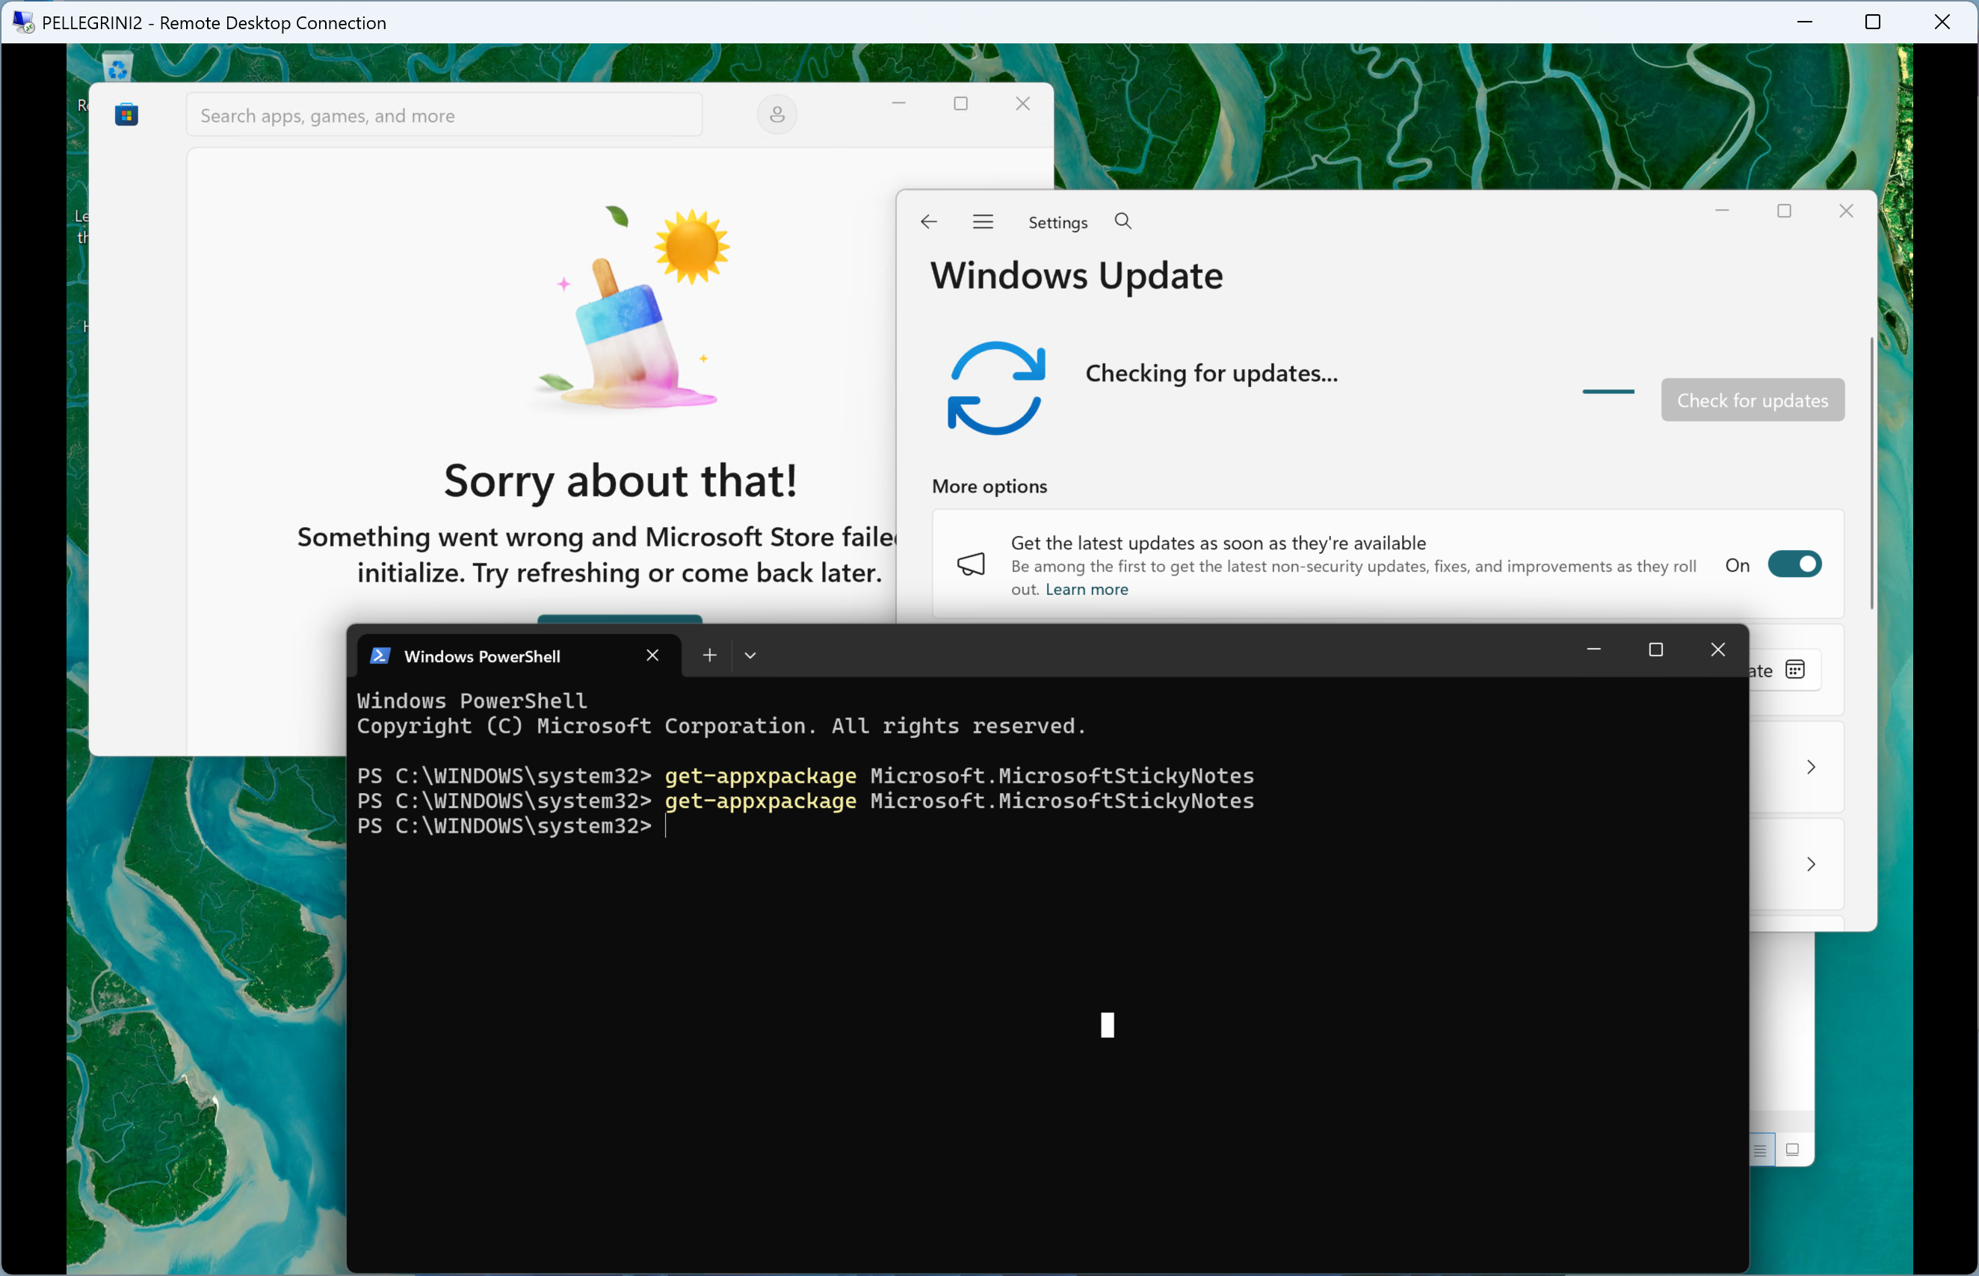
Task: Minimize the Microsoft Store window
Action: pyautogui.click(x=898, y=104)
